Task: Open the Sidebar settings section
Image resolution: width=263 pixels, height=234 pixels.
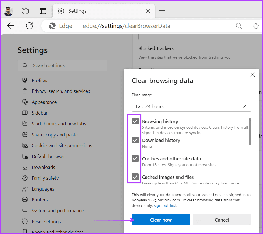Action: [40, 113]
